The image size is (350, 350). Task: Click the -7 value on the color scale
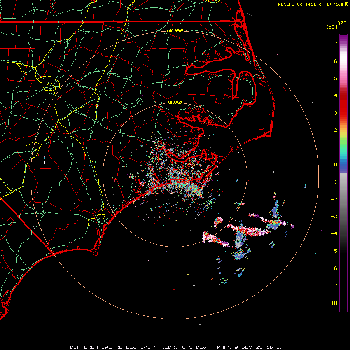(x=334, y=285)
